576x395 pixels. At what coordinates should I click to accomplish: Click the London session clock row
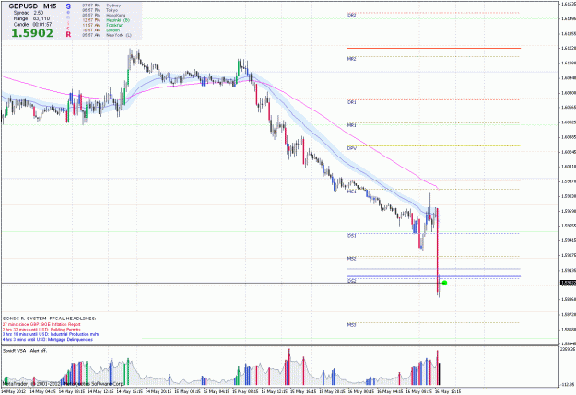point(100,30)
